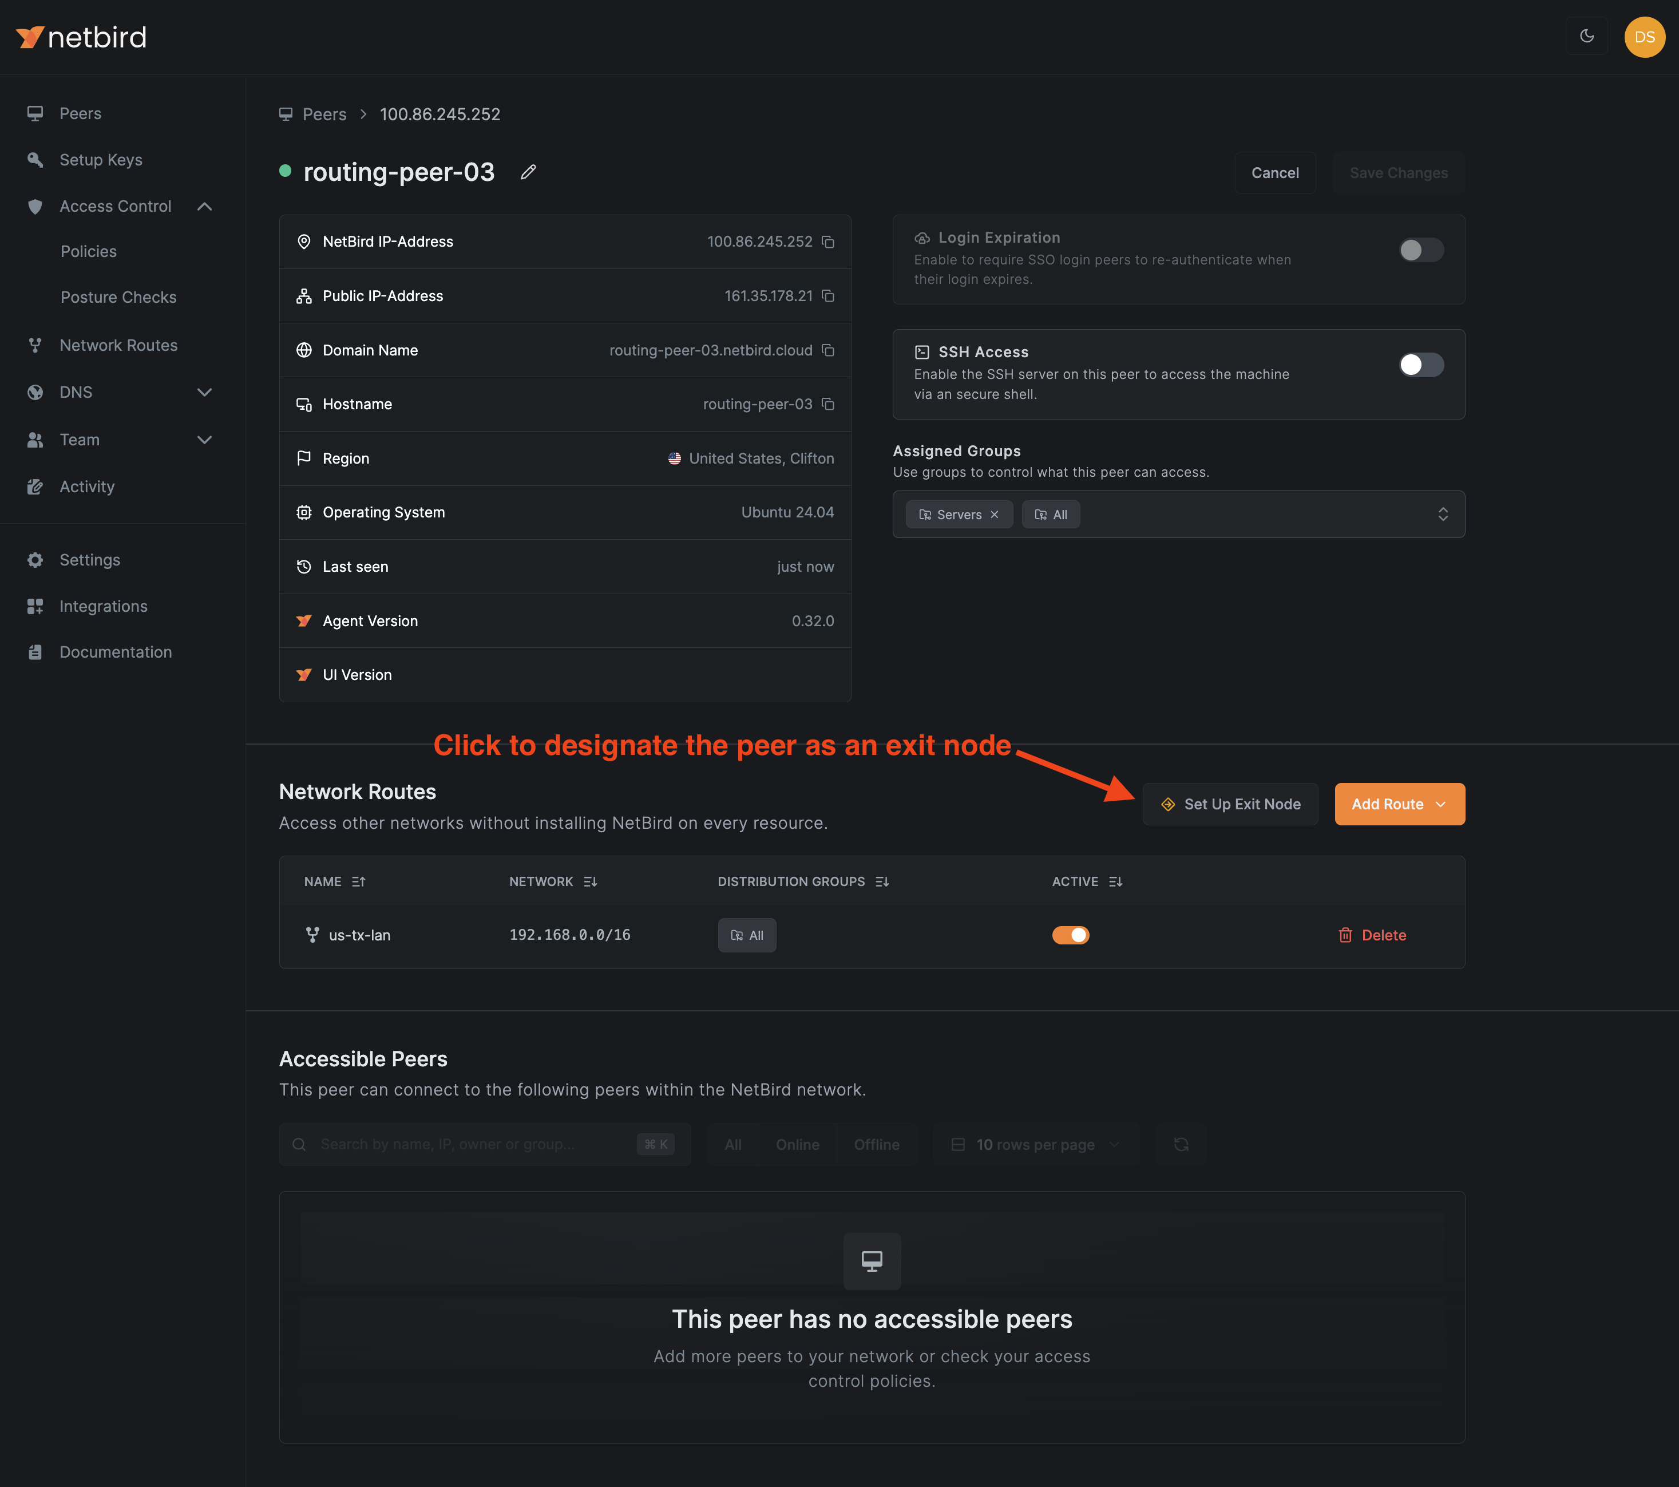Open the Activity page from the sidebar

click(86, 485)
